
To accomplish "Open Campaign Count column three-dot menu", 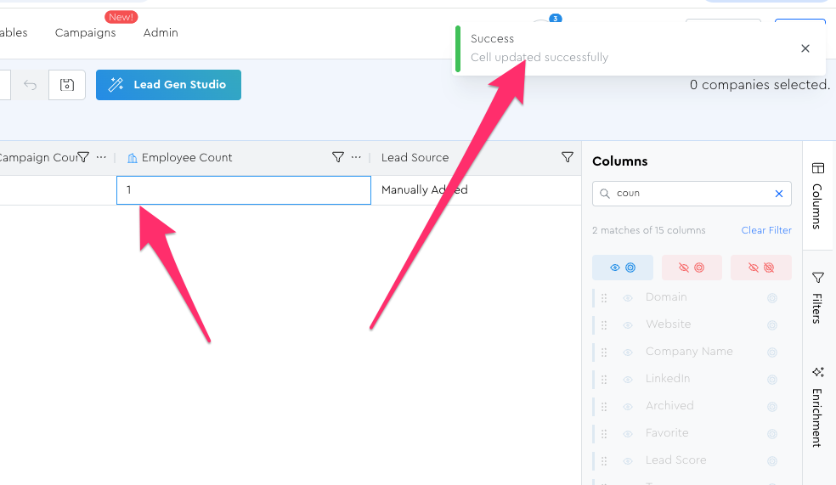I will tap(101, 157).
